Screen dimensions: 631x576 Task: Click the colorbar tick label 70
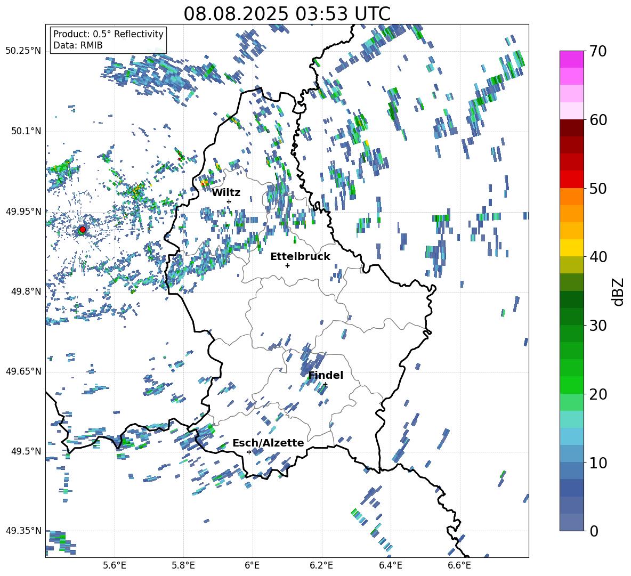click(598, 51)
